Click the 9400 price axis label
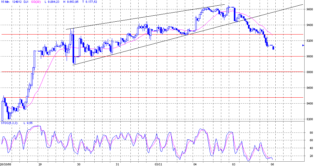The image size is (314, 167). click(309, 25)
